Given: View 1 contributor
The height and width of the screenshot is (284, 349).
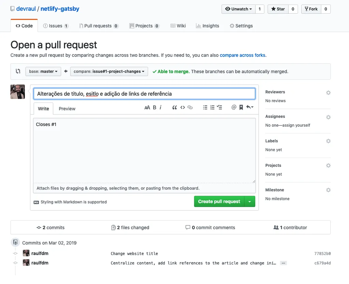Looking at the screenshot, I should pos(290,227).
